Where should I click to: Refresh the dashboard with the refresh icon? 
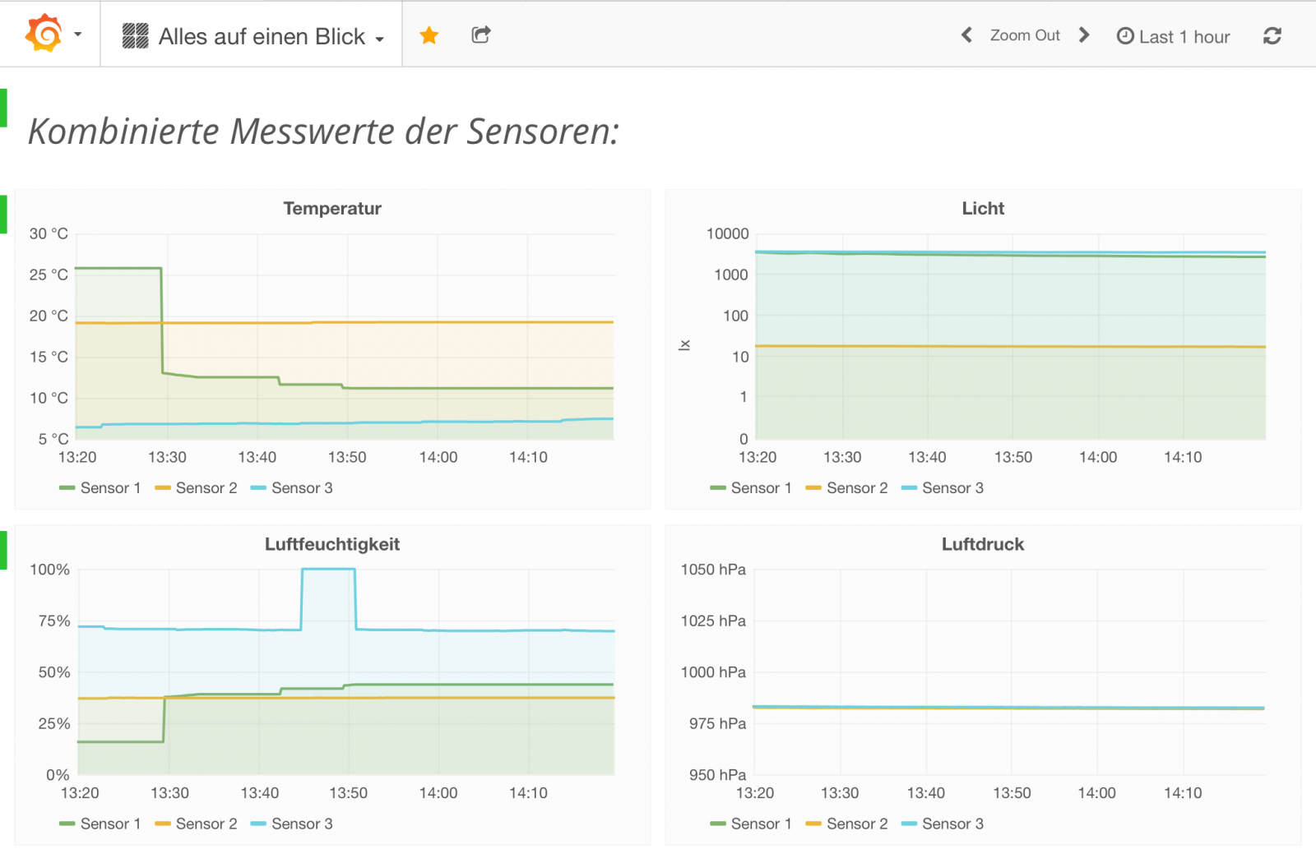click(1272, 36)
